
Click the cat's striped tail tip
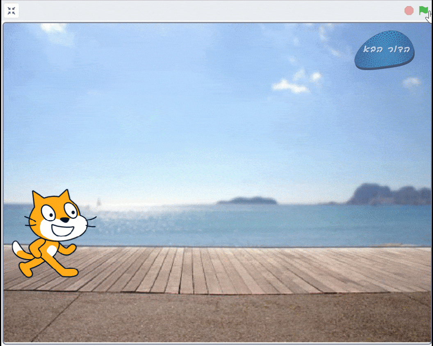[17, 247]
